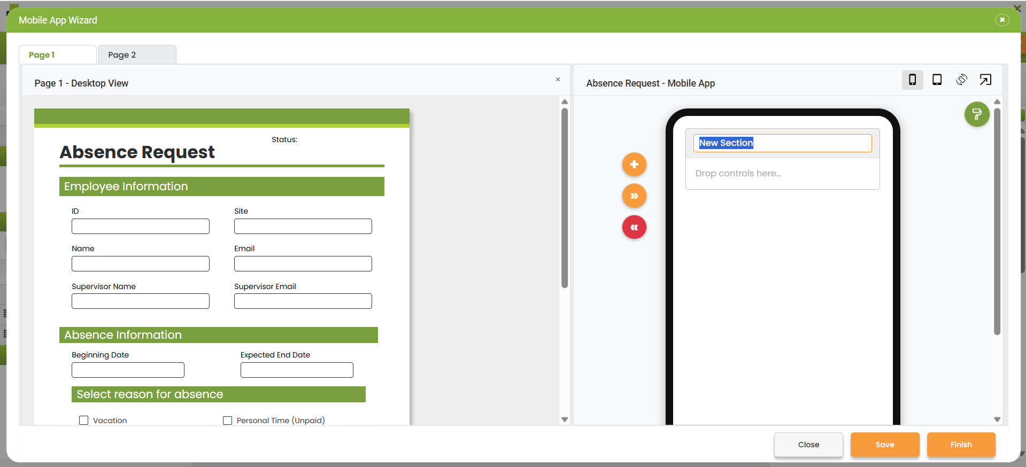Click the orange move-all-right double arrow

click(634, 196)
